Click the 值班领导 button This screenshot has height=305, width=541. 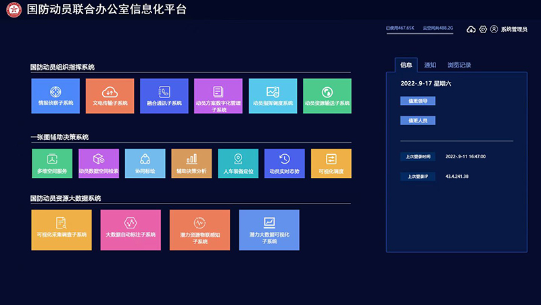(x=417, y=101)
